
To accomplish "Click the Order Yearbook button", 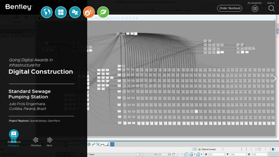I will point(230,8).
